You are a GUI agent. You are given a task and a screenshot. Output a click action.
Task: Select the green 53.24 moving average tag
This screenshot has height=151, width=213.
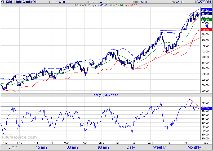click(206, 20)
